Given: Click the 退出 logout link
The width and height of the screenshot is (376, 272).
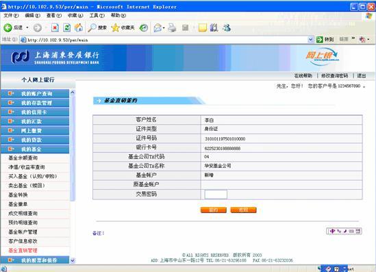Looking at the screenshot, I should [362, 76].
